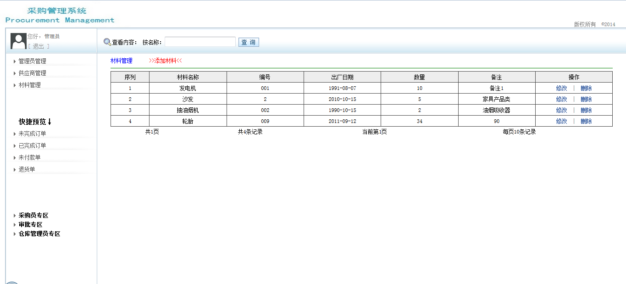Click the date 2011-09-12 cell

[x=342, y=121]
